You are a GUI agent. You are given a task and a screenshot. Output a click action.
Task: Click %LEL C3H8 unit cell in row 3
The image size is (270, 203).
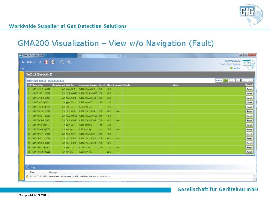[x=71, y=98]
